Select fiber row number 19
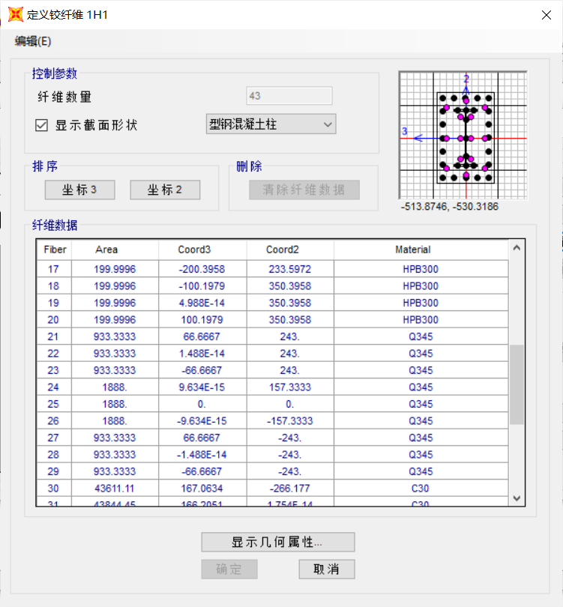Image resolution: width=563 pixels, height=607 pixels. (54, 303)
